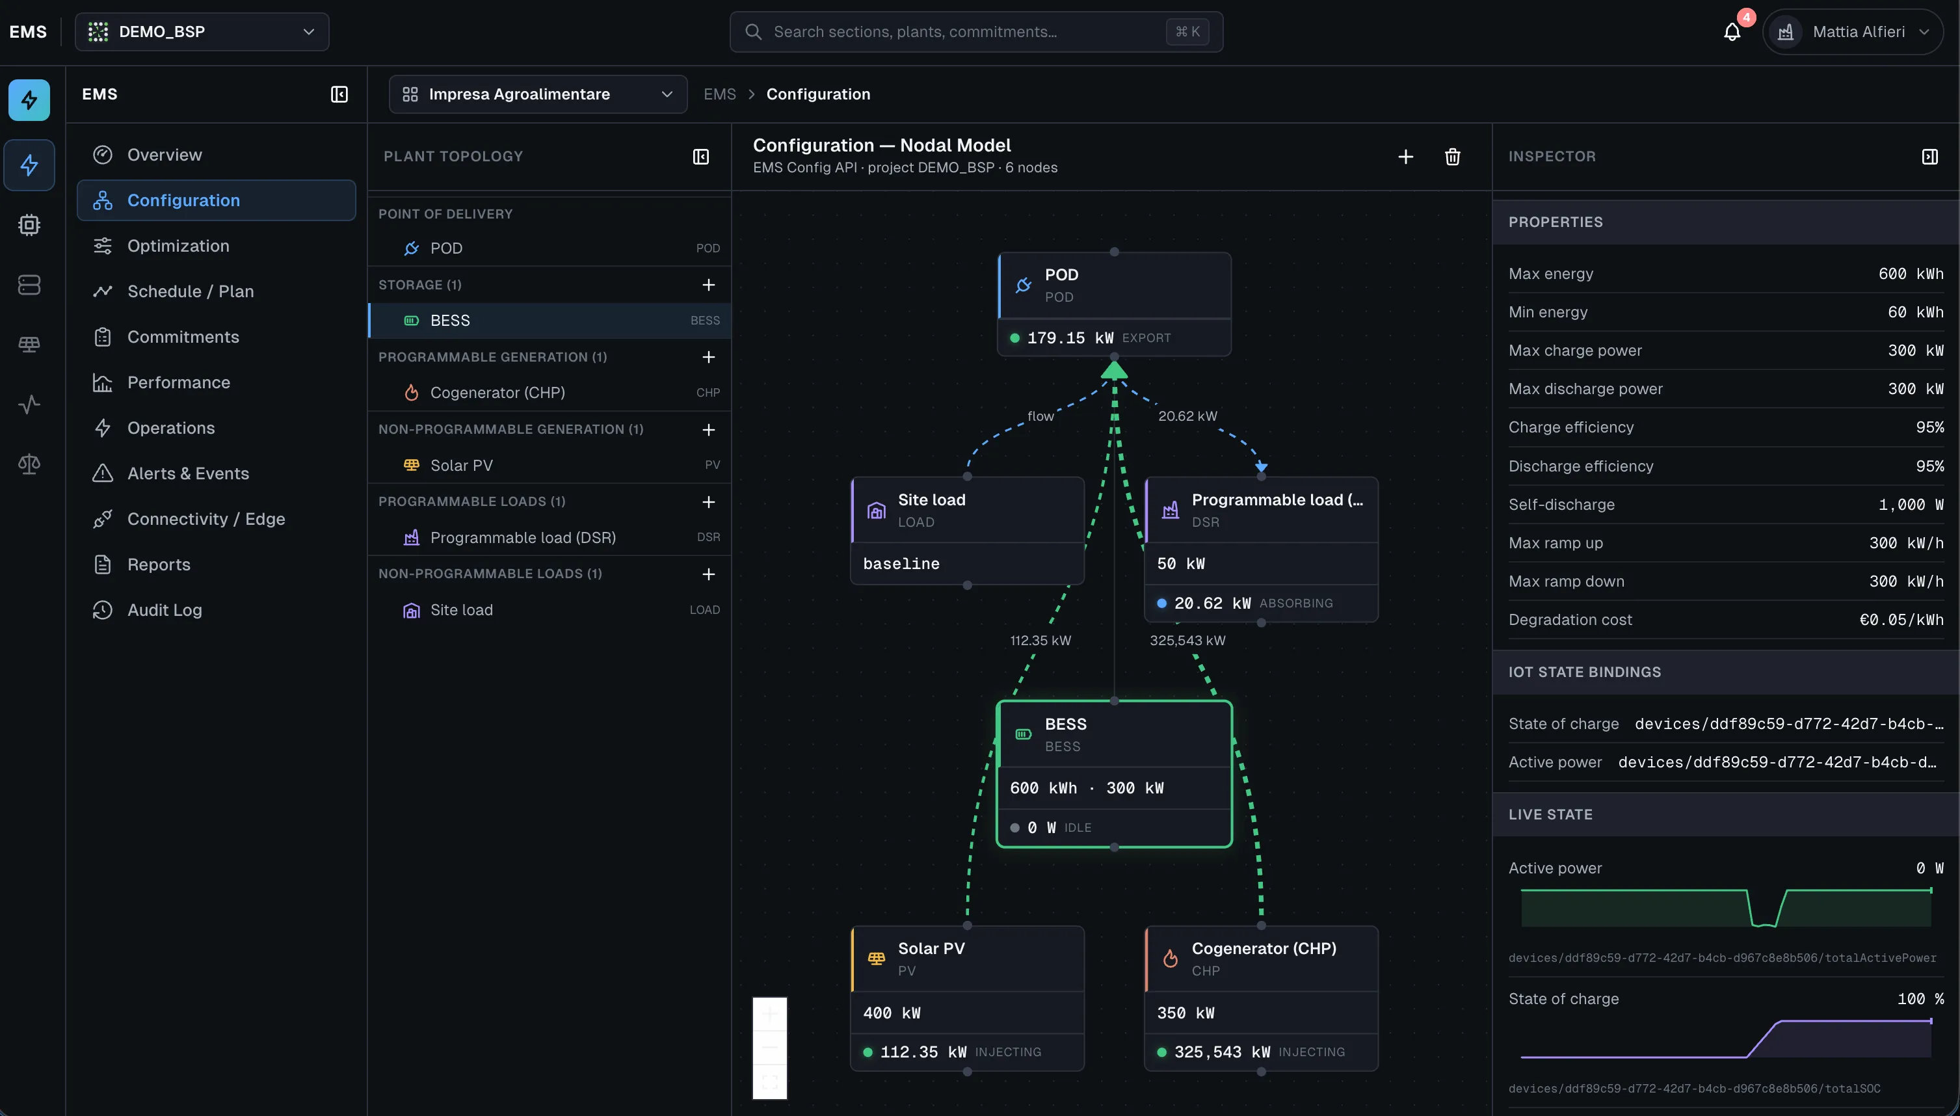
Task: Add a non-programmable load
Action: click(708, 574)
